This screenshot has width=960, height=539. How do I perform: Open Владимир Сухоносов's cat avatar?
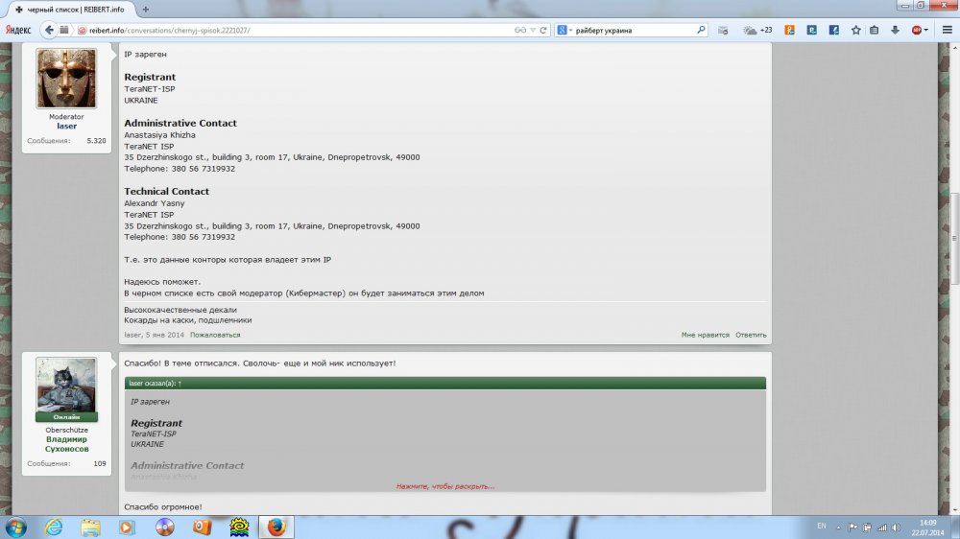[x=66, y=385]
